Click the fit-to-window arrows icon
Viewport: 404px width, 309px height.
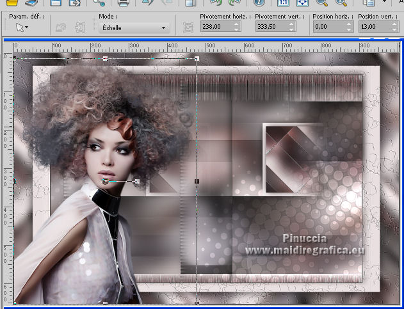pyautogui.click(x=302, y=3)
